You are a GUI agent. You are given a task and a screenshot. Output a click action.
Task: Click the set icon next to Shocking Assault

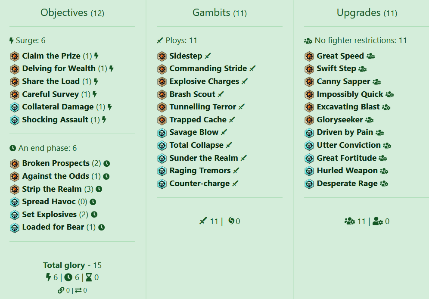15,120
